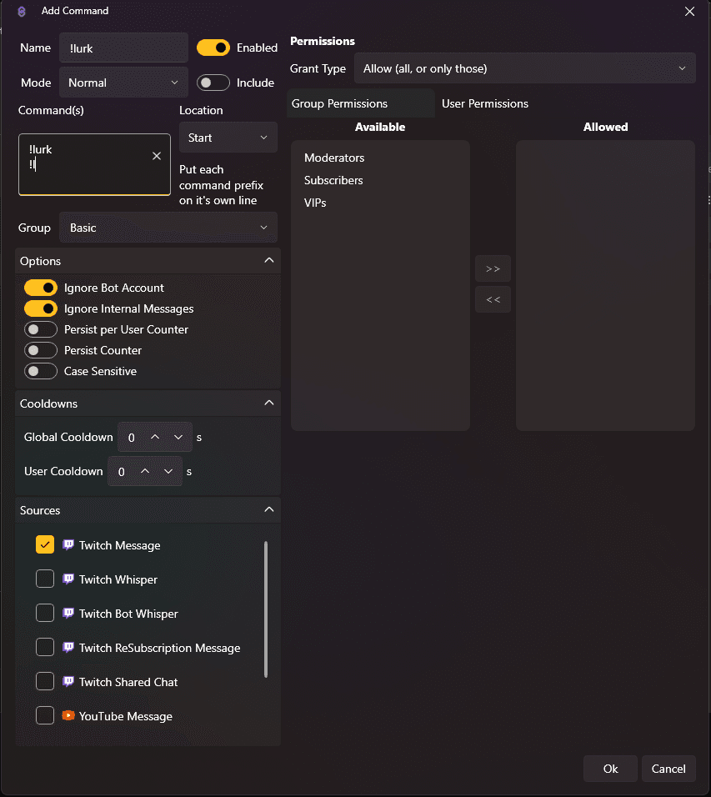The image size is (711, 797).
Task: Open the Group dropdown showing Basic
Action: [168, 227]
